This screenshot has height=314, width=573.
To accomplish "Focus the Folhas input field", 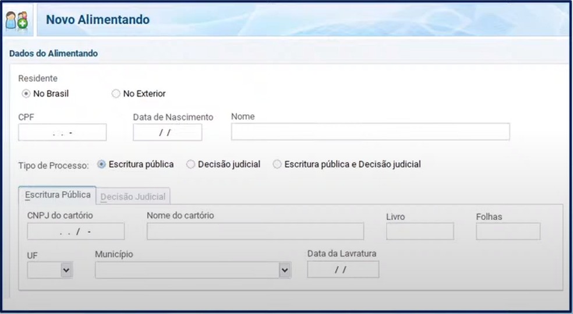I will (508, 231).
